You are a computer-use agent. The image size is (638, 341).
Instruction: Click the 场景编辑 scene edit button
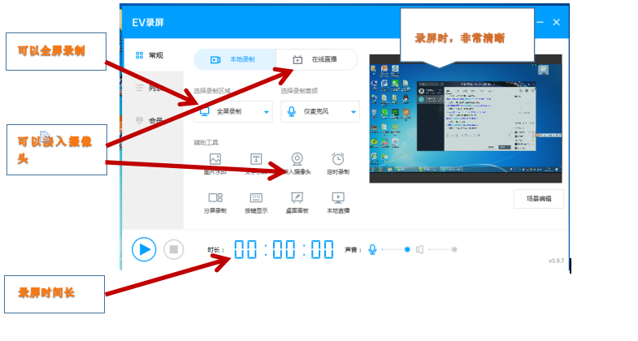pyautogui.click(x=538, y=198)
